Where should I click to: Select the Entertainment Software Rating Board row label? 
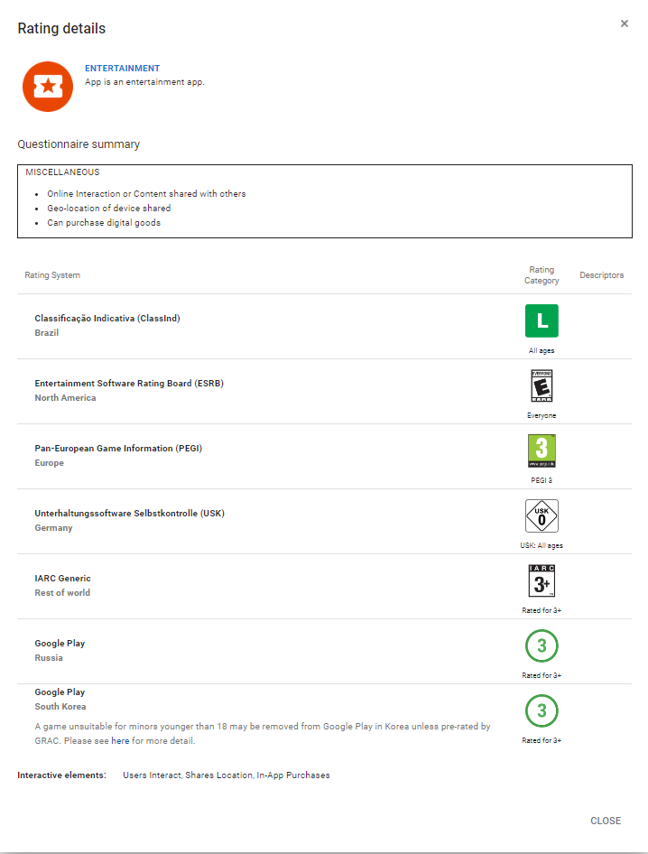click(129, 384)
